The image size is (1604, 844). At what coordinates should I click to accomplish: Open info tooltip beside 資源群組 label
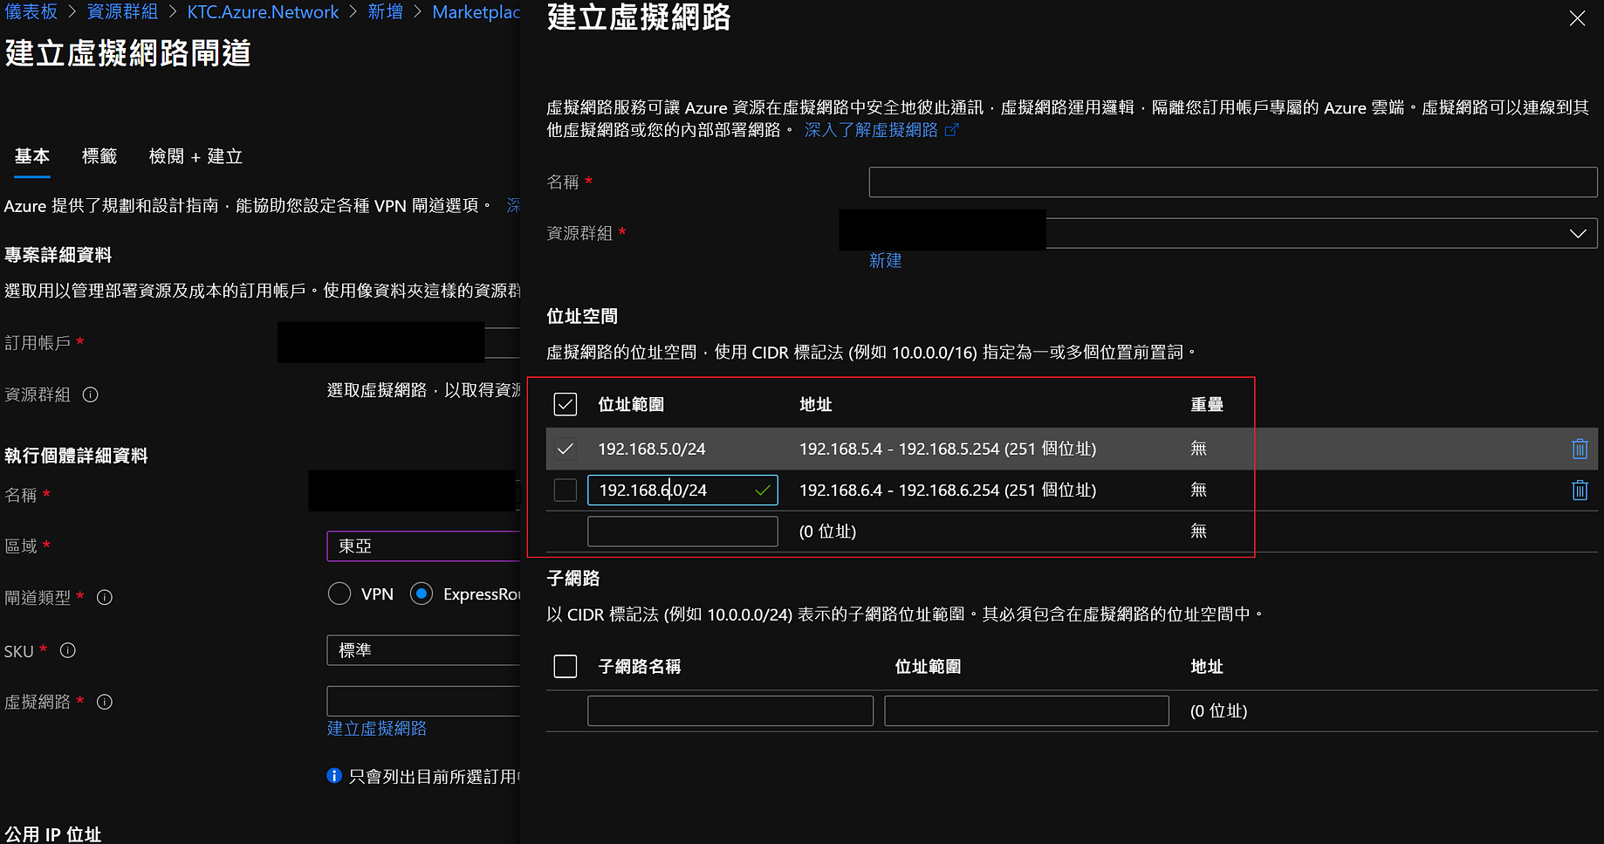90,395
